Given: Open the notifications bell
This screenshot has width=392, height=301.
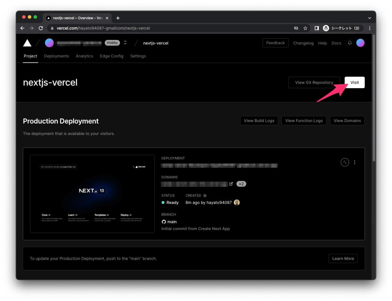Looking at the screenshot, I should 350,43.
